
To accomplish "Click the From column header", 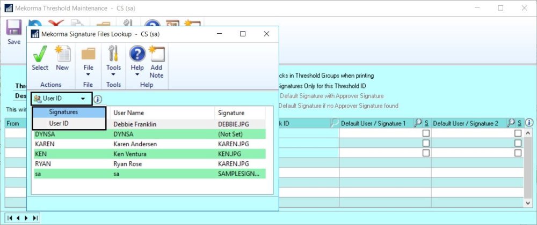I will (x=13, y=123).
